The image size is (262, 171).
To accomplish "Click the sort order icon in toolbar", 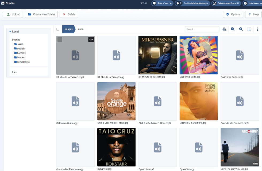I will click(x=224, y=29).
